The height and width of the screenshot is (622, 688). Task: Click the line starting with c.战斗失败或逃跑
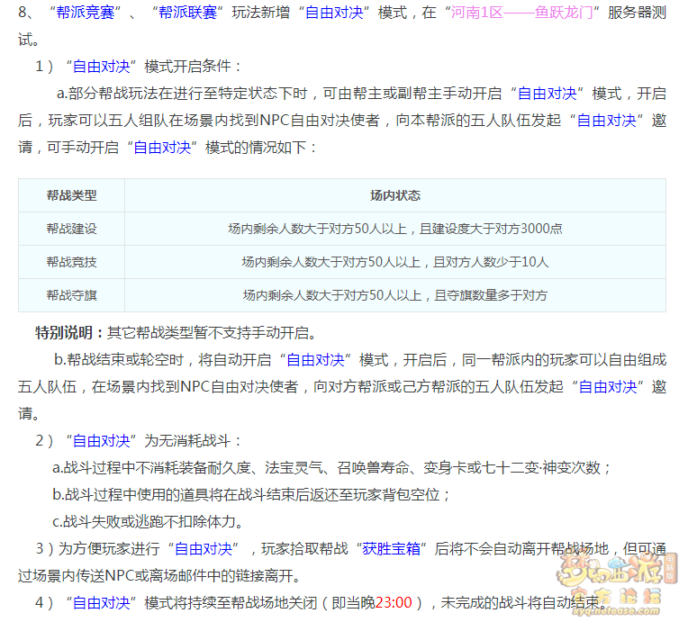click(x=148, y=521)
